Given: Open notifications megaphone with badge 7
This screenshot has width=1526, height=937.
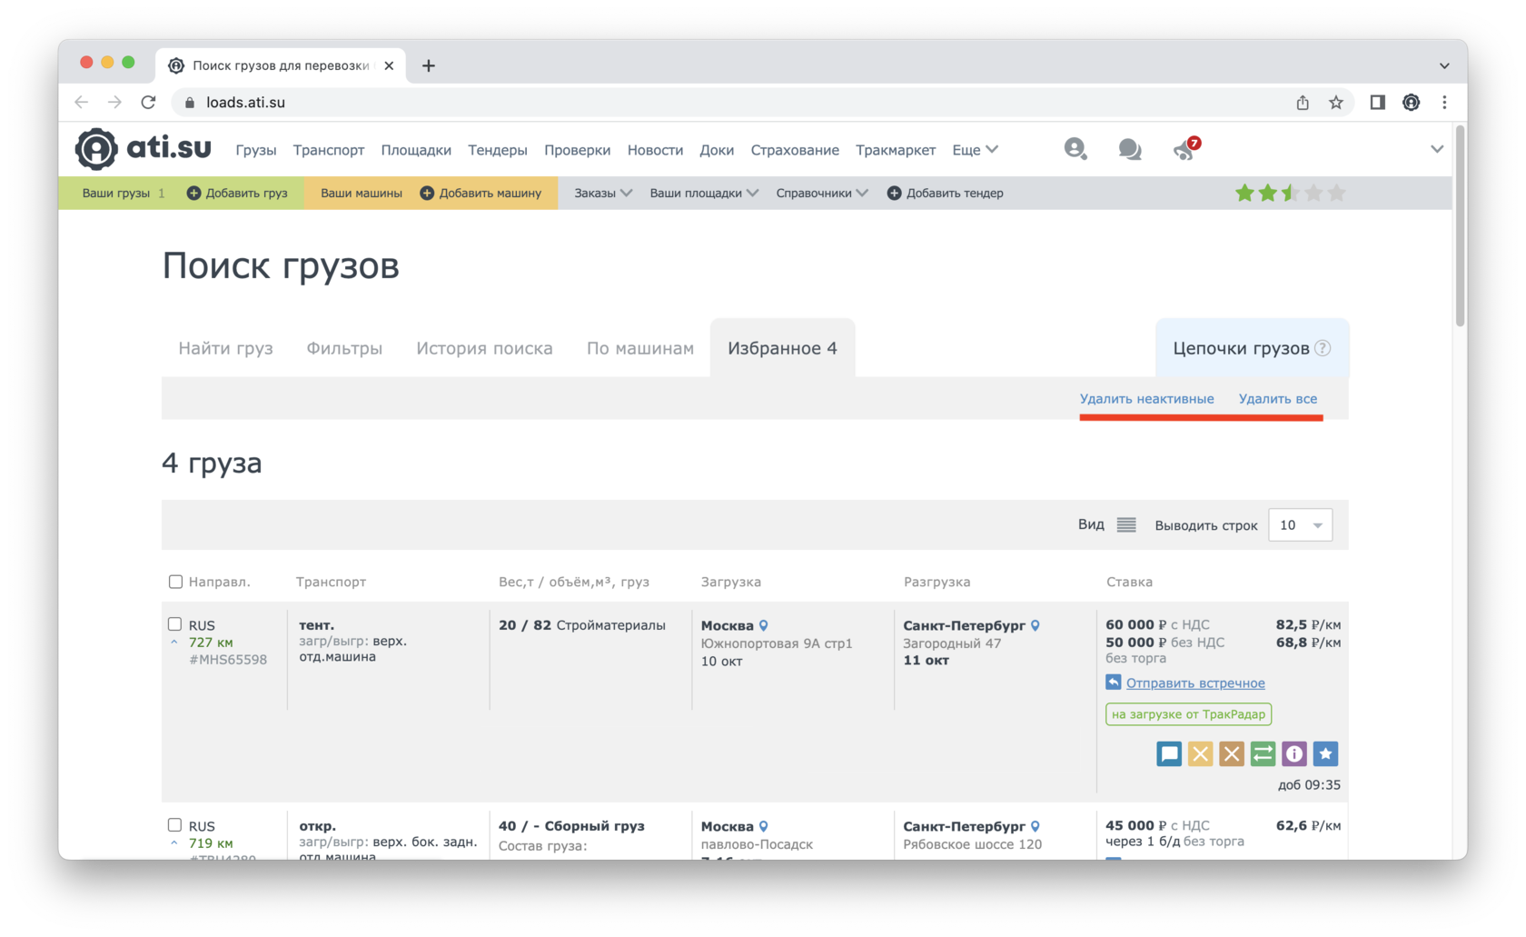Looking at the screenshot, I should [1185, 148].
